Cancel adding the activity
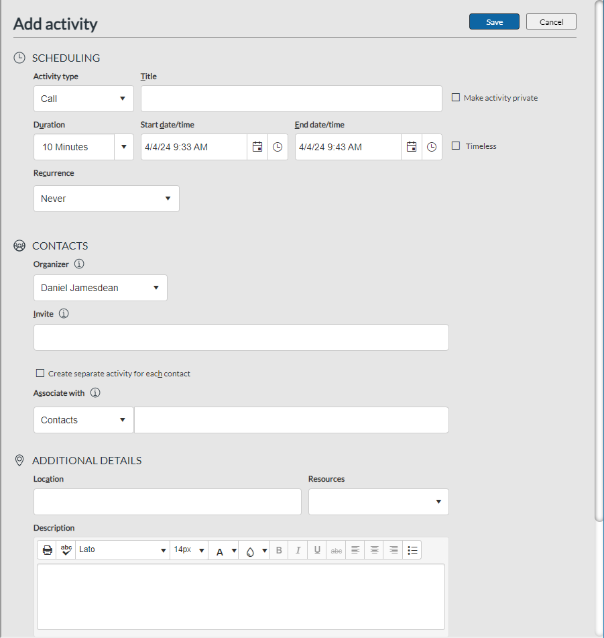The width and height of the screenshot is (604, 638). (x=551, y=21)
